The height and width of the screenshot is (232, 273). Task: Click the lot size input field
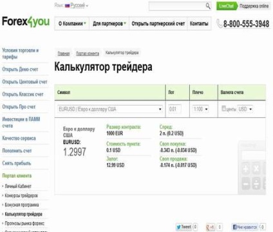(174, 109)
